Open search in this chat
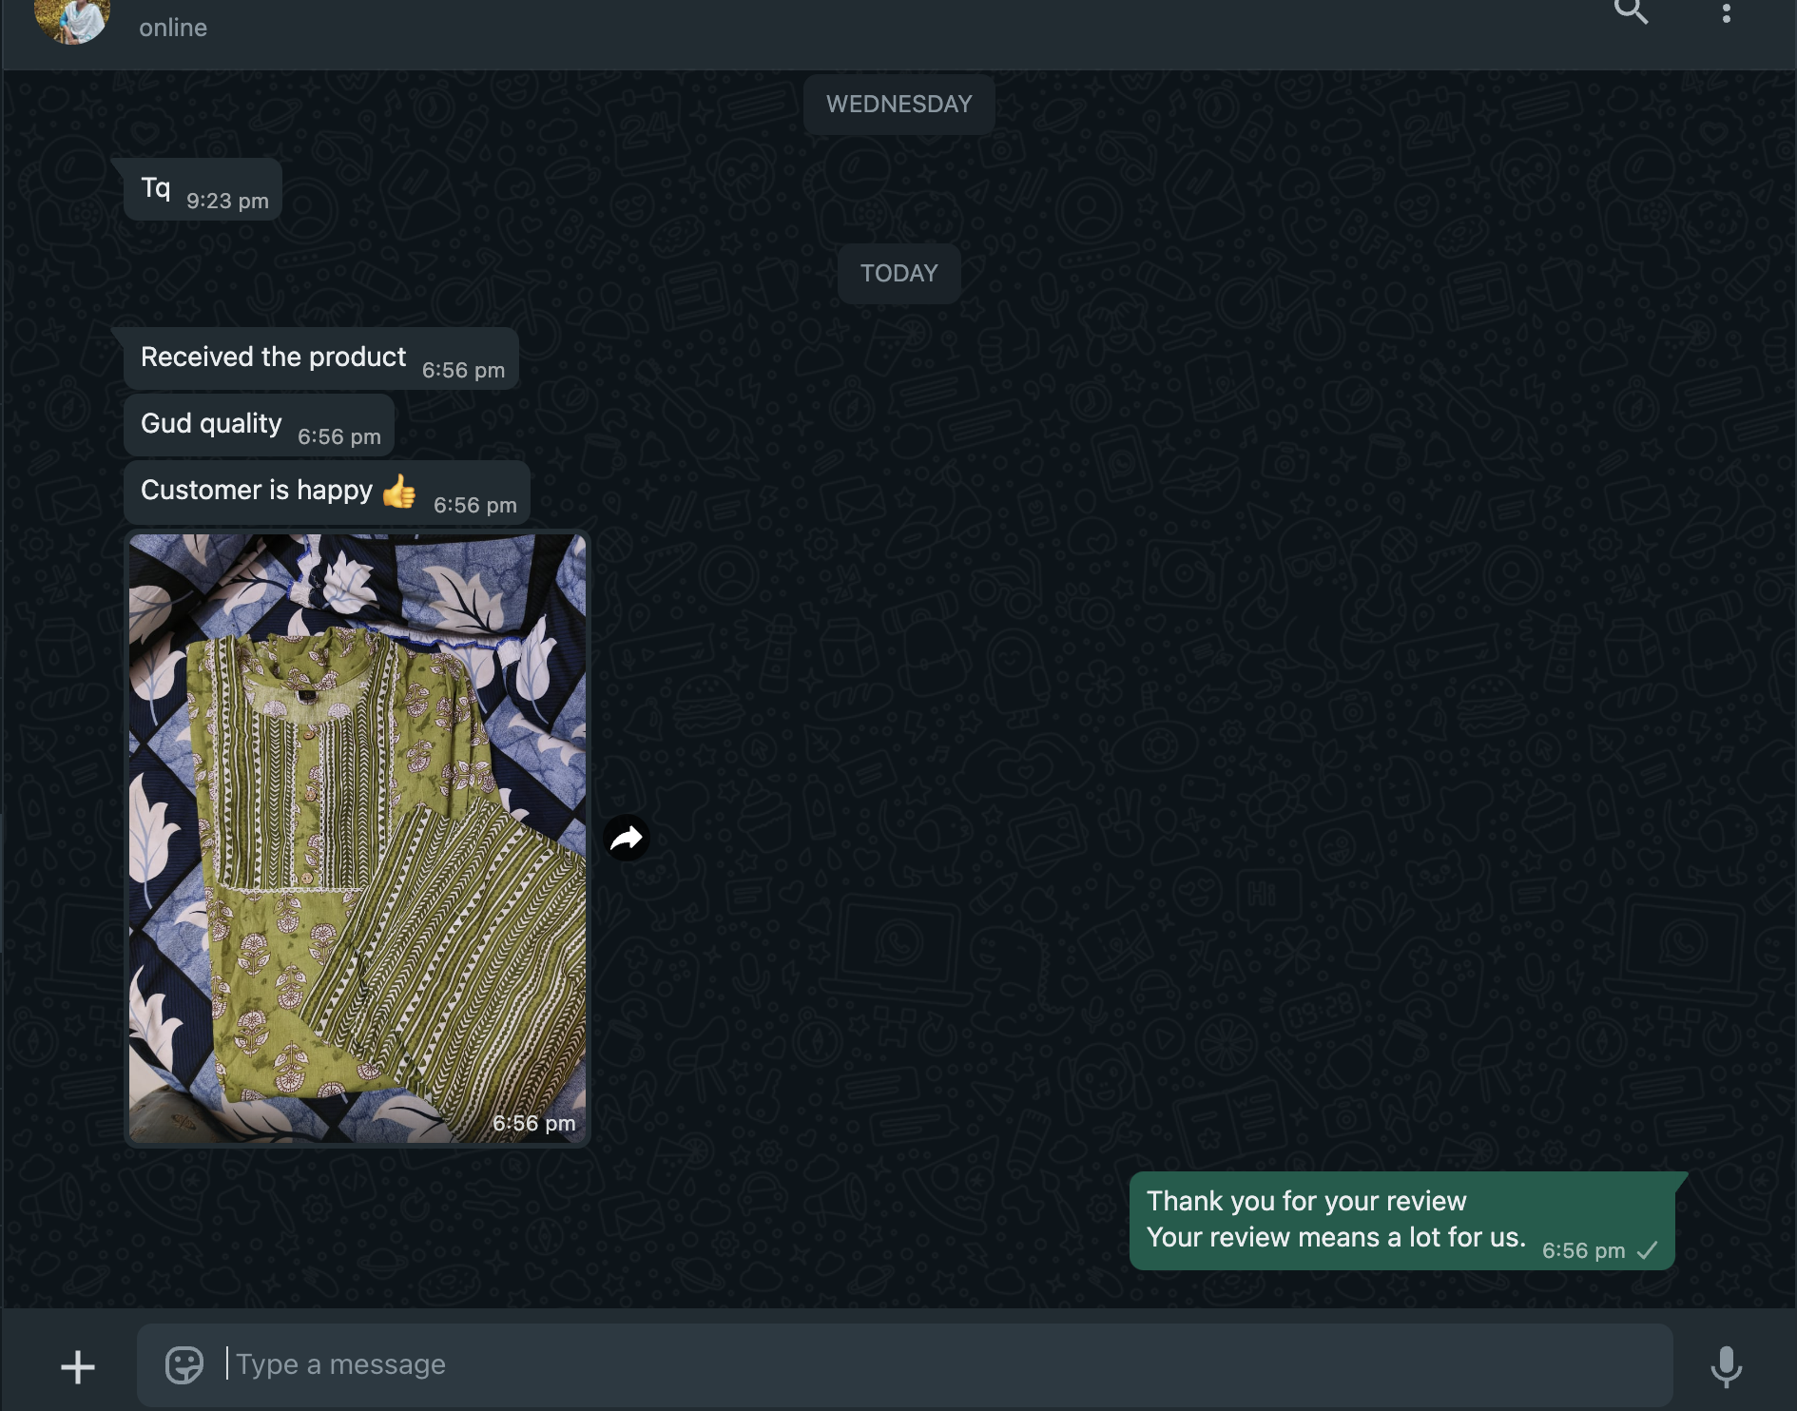Viewport: 1797px width, 1411px height. tap(1631, 12)
